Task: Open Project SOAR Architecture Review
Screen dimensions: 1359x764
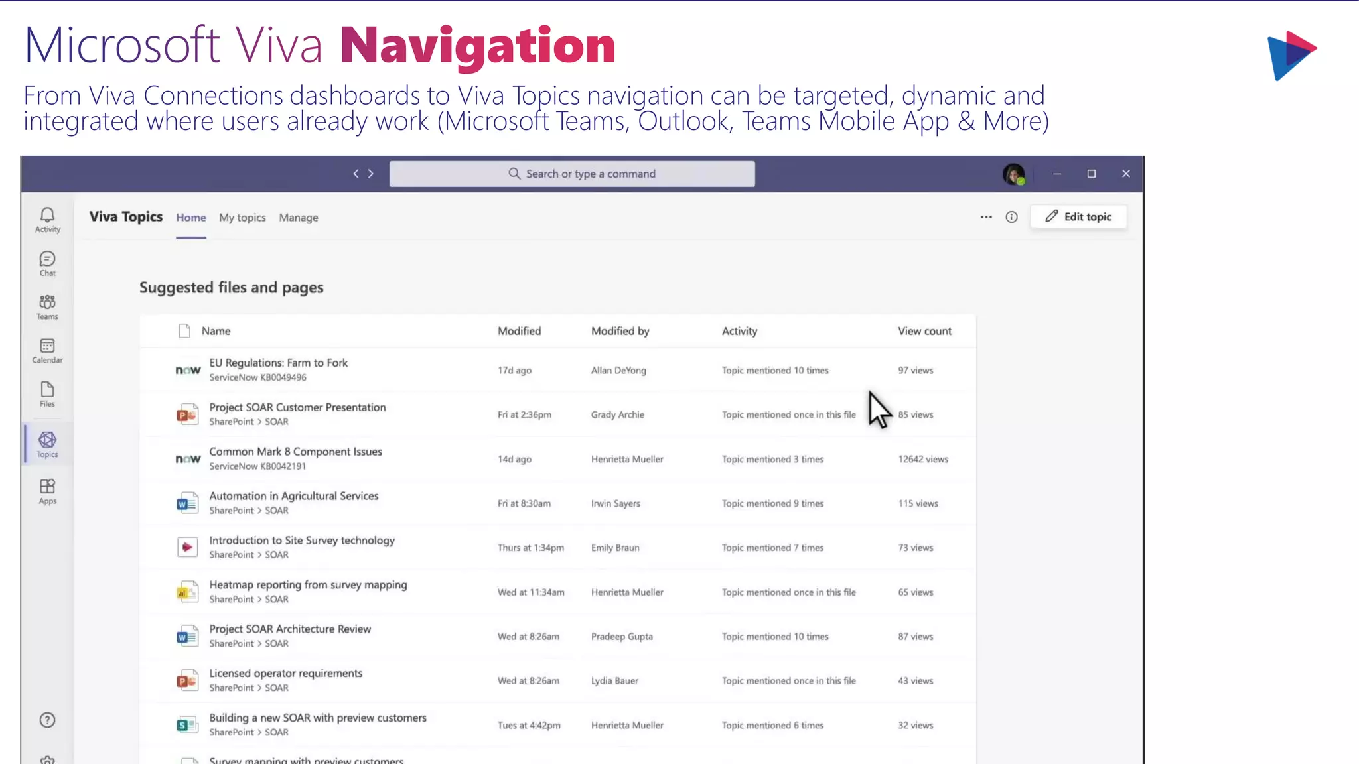Action: coord(290,629)
